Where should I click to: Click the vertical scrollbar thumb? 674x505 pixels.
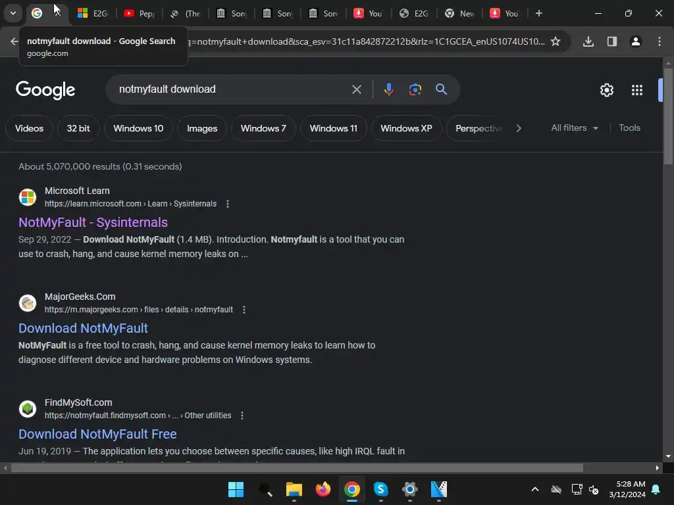pos(668,116)
